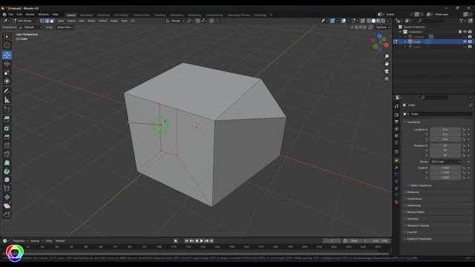
Task: Select the Knife tool in the left toolbar
Action: 7,154
